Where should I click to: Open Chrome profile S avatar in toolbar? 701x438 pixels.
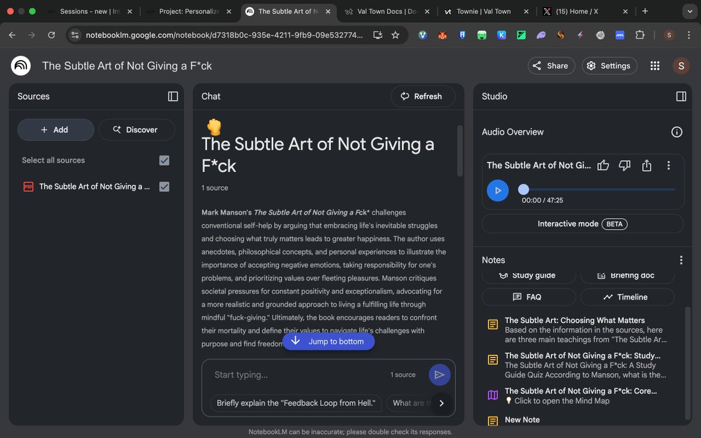pos(669,35)
